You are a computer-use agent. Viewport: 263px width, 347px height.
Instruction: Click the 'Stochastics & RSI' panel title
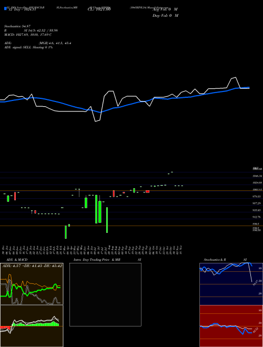(225, 260)
